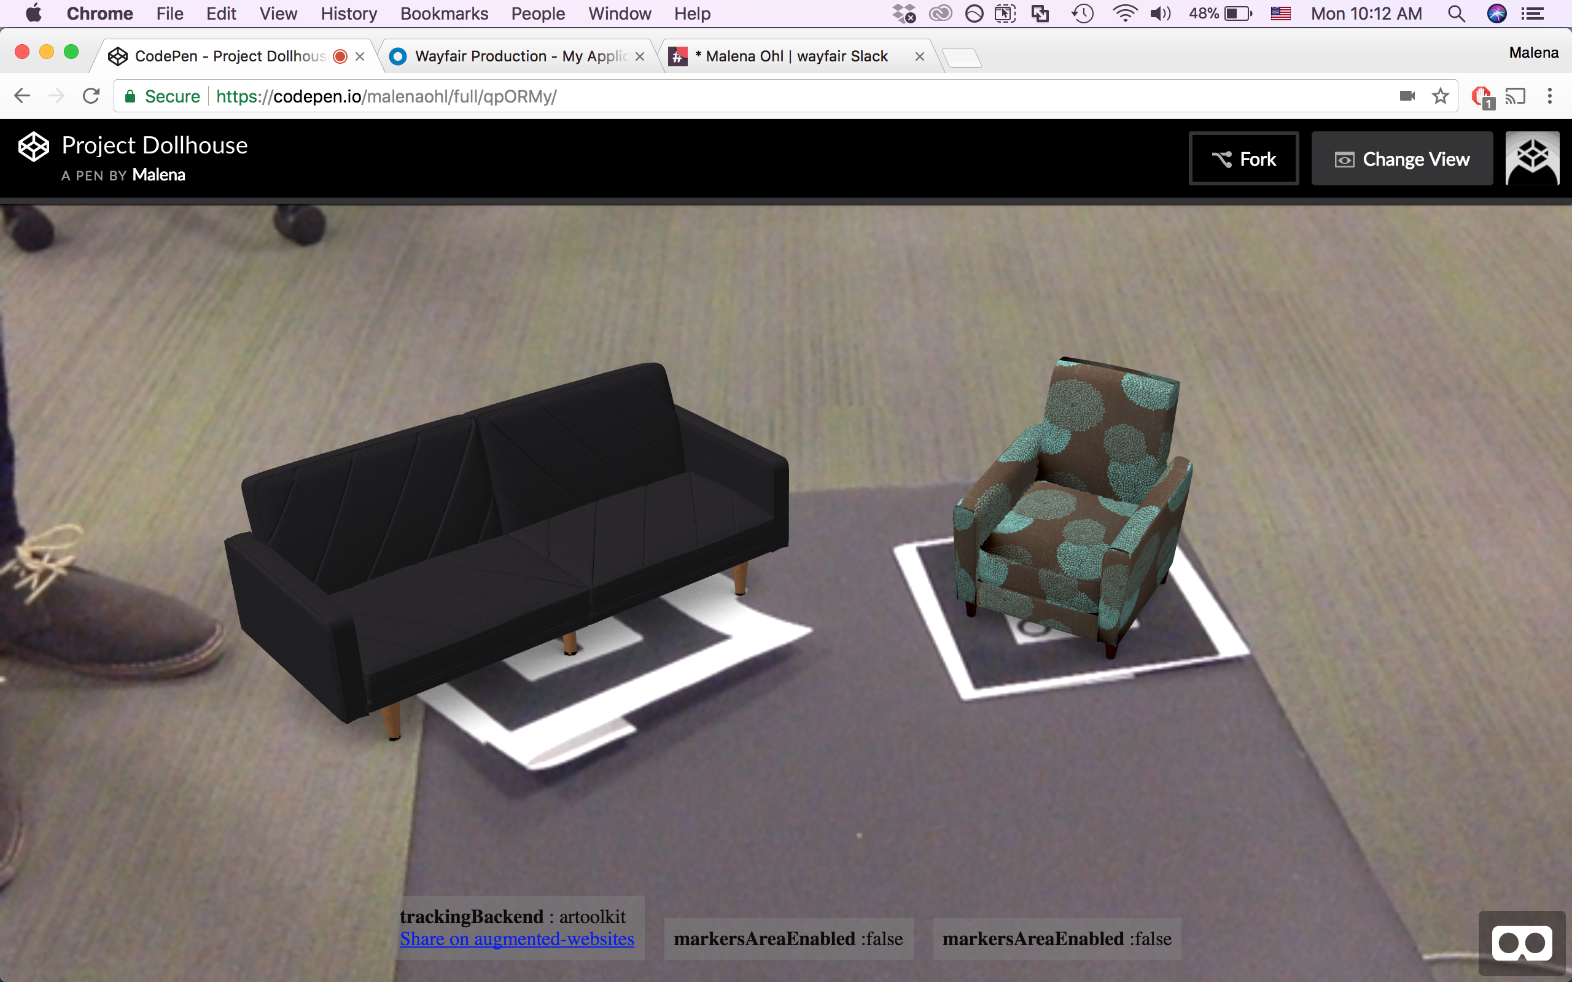The height and width of the screenshot is (982, 1572).
Task: Open Siri from menu bar
Action: [x=1496, y=14]
